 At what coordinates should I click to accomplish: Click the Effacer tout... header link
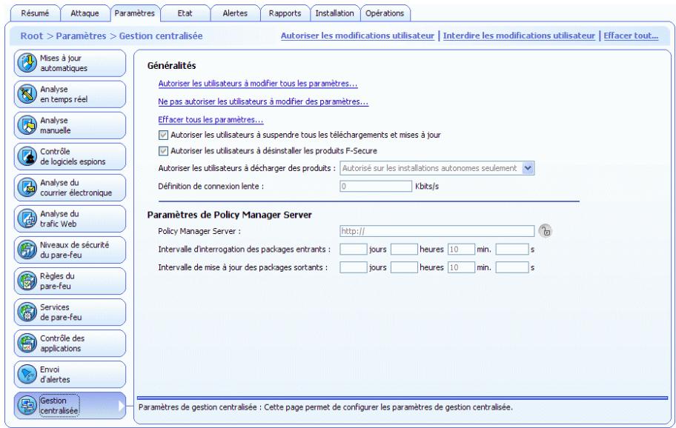click(x=631, y=36)
